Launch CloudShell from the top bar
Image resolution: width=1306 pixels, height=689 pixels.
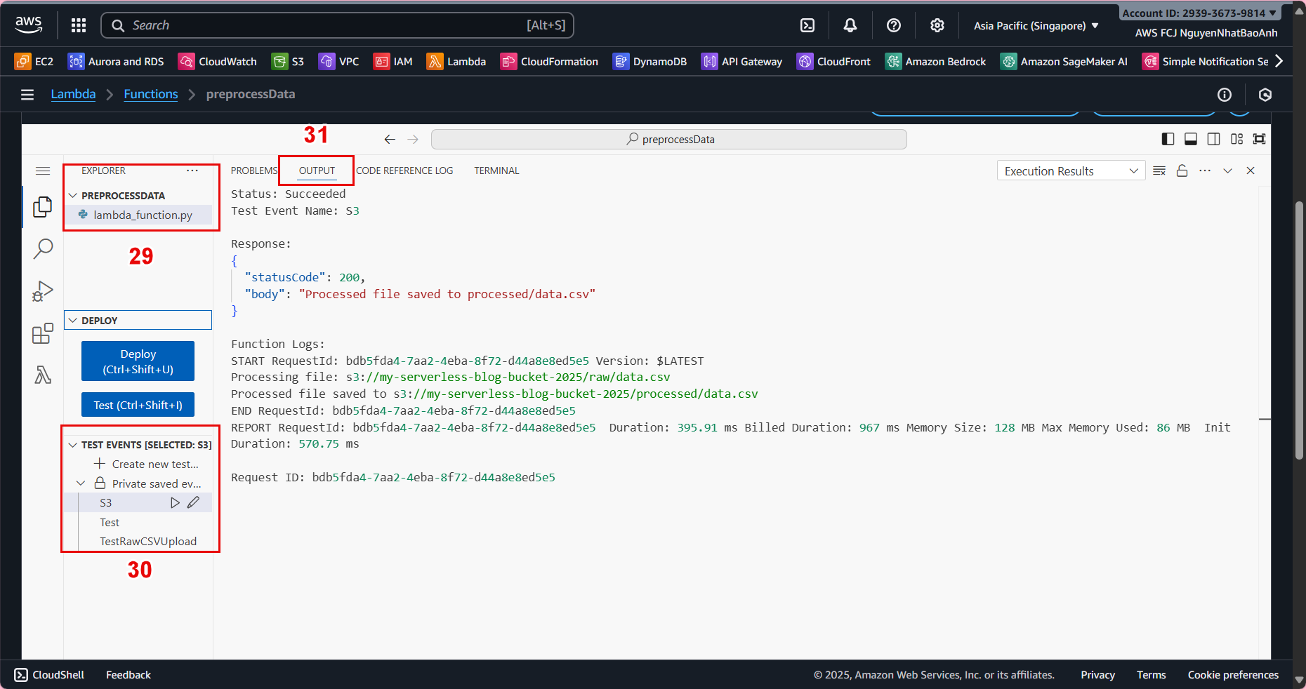[807, 25]
